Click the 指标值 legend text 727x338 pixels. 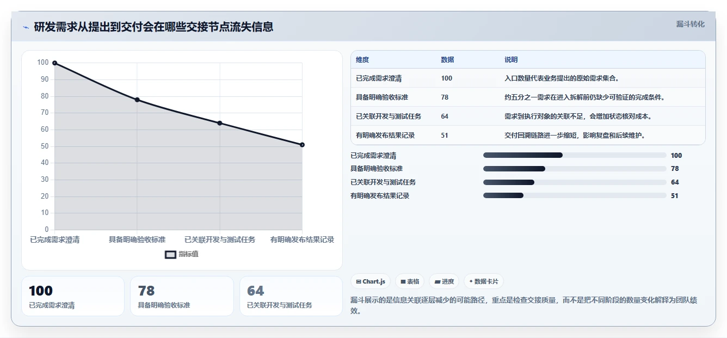189,254
